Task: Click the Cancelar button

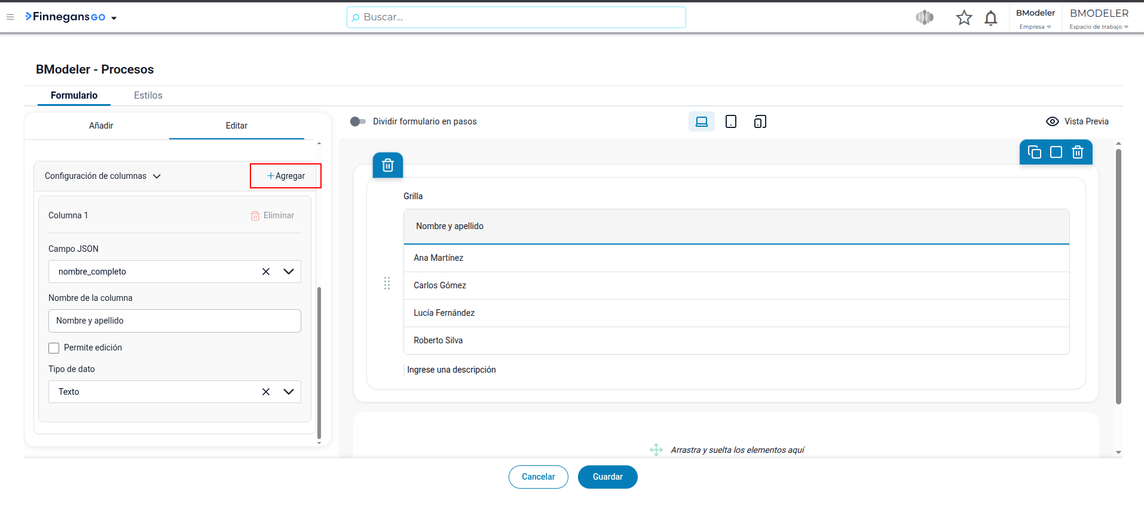Action: [538, 477]
